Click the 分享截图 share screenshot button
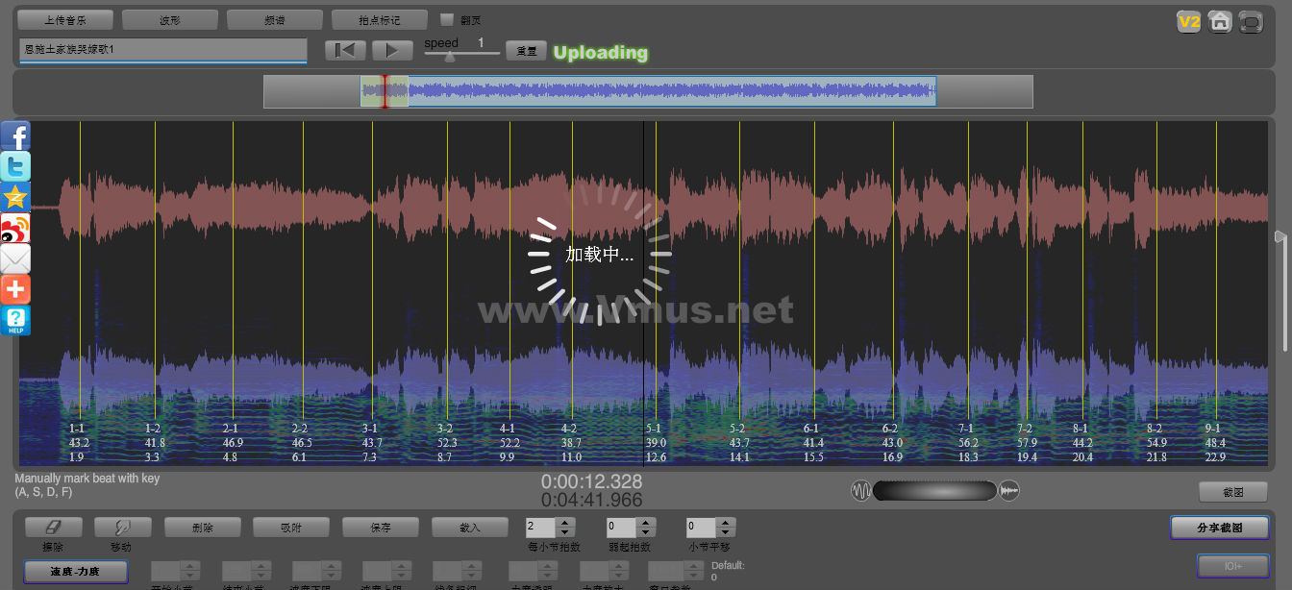 point(1219,528)
